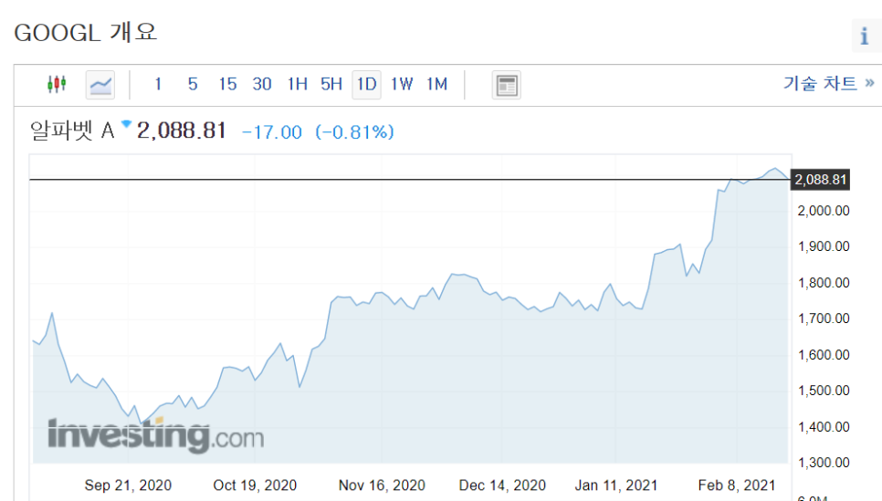Image resolution: width=882 pixels, height=501 pixels.
Task: Click the 1,600.00 axis label
Action: point(824,355)
